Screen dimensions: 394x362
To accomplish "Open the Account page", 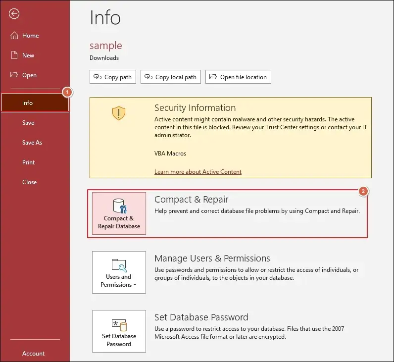I will (x=33, y=354).
